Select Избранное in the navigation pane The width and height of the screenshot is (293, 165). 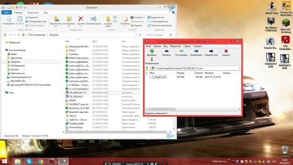13,43
